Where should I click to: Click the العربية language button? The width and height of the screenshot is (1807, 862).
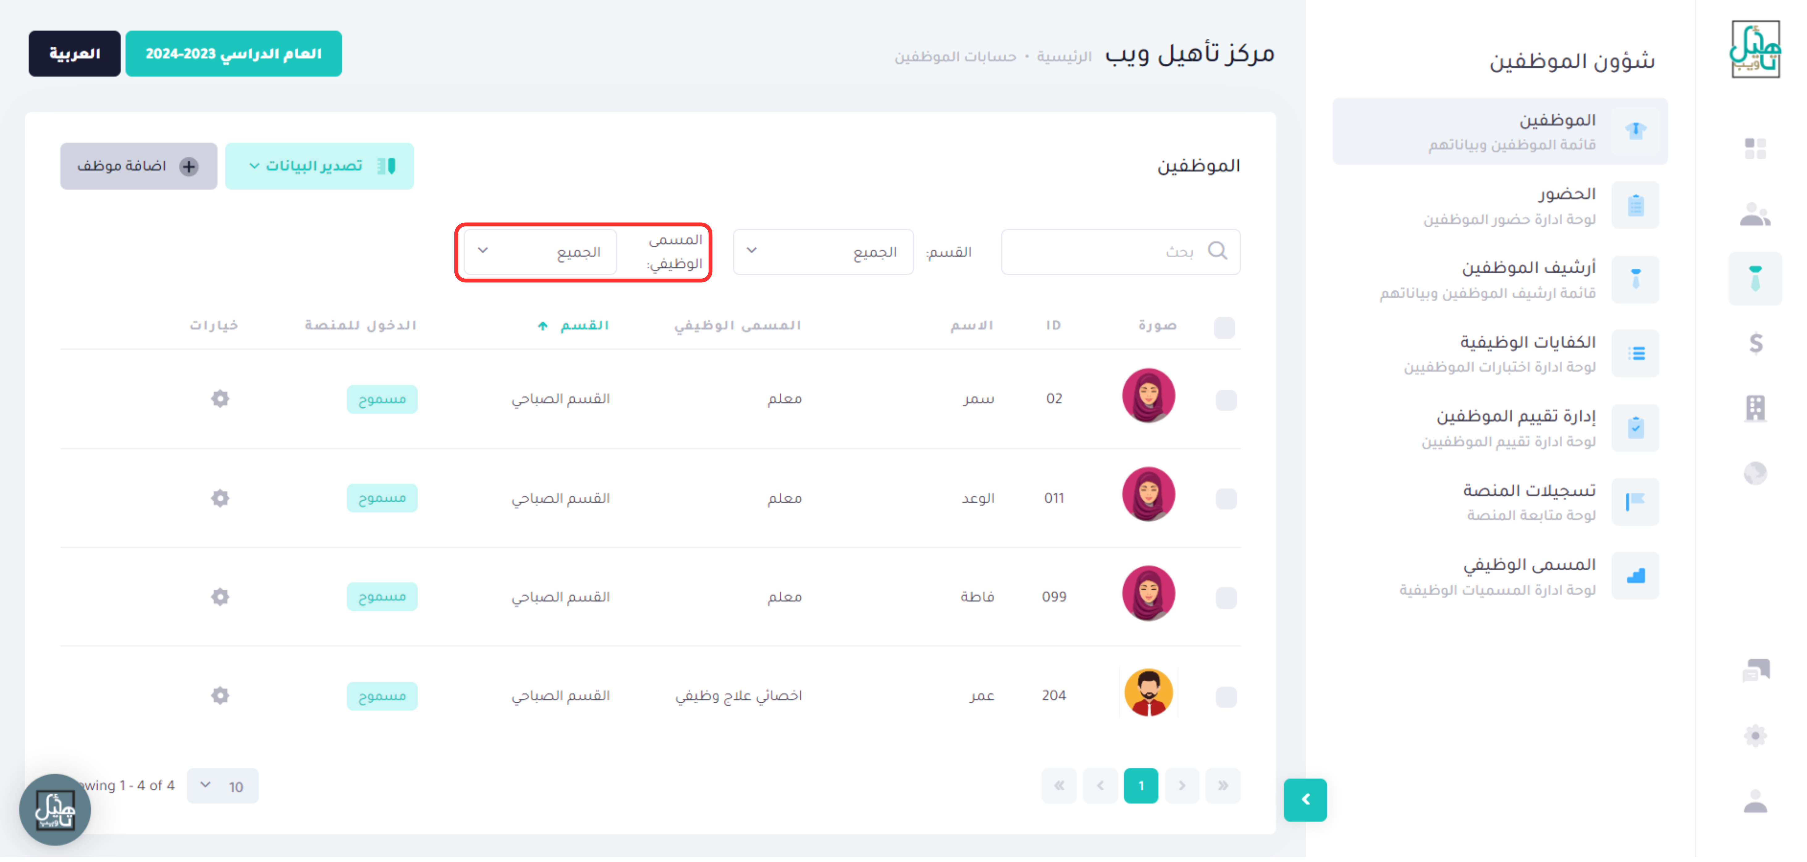(74, 54)
